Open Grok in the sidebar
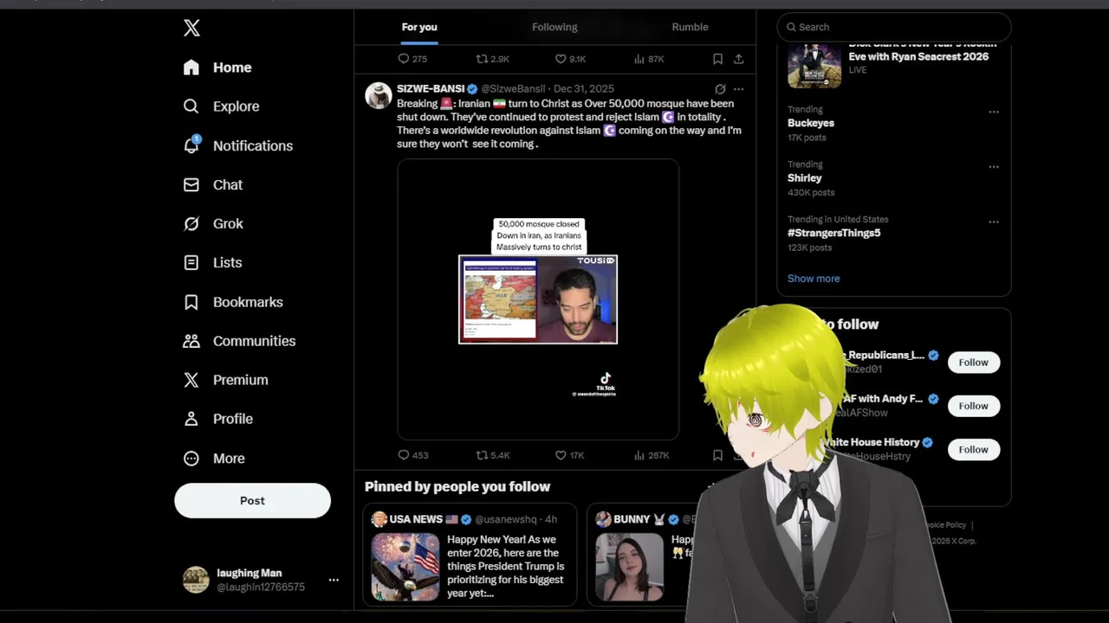This screenshot has height=623, width=1109. [213, 223]
